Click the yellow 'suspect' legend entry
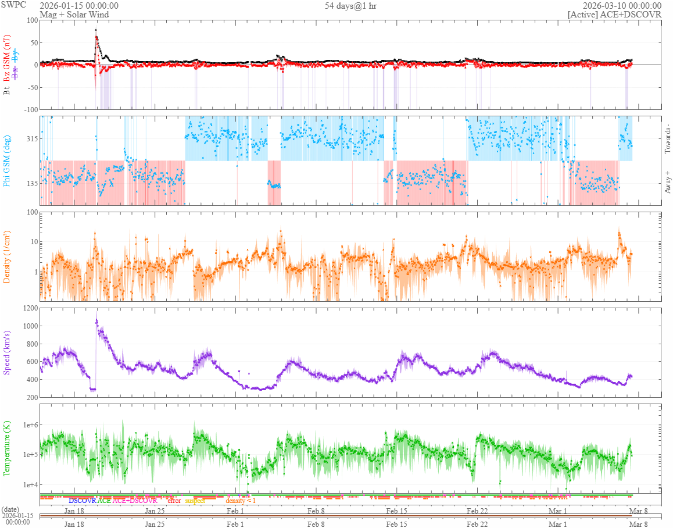 pos(195,501)
